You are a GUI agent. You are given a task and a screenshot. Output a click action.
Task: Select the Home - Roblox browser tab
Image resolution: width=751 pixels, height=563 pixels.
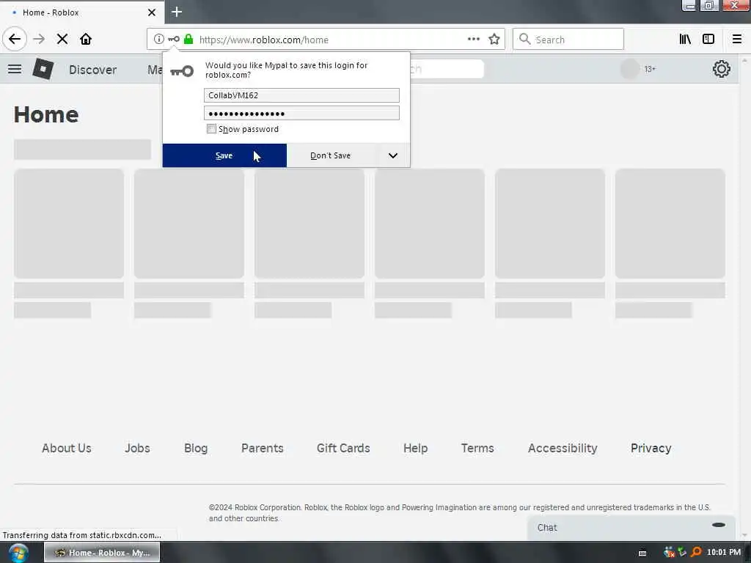82,12
